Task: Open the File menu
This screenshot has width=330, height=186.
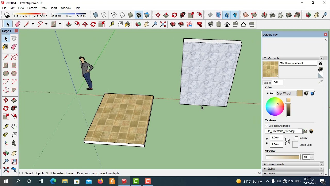Action: [4, 8]
